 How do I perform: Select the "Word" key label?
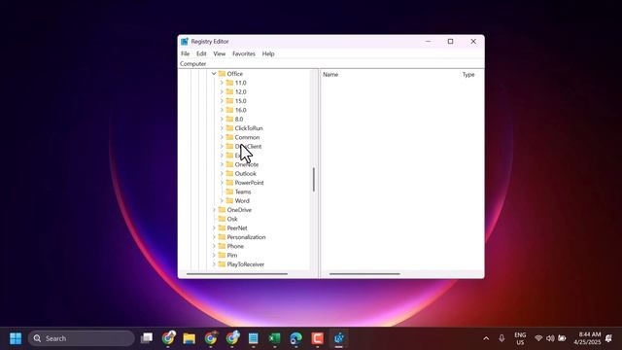pyautogui.click(x=242, y=201)
